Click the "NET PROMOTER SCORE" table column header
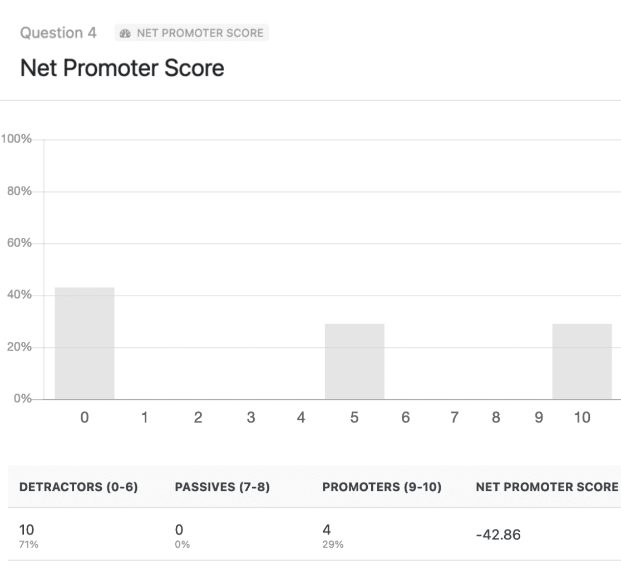 547,488
